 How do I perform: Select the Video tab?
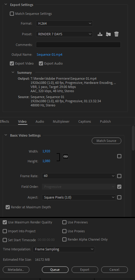tap(22, 121)
